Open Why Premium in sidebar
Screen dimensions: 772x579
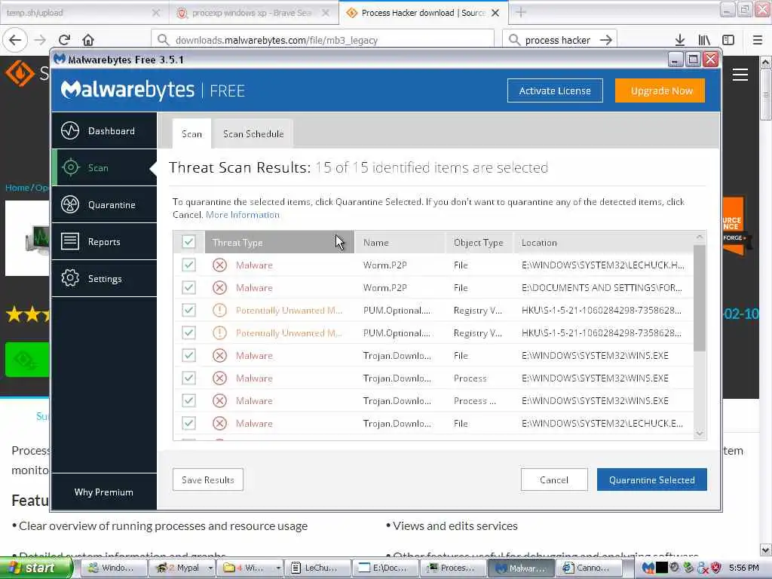point(104,492)
